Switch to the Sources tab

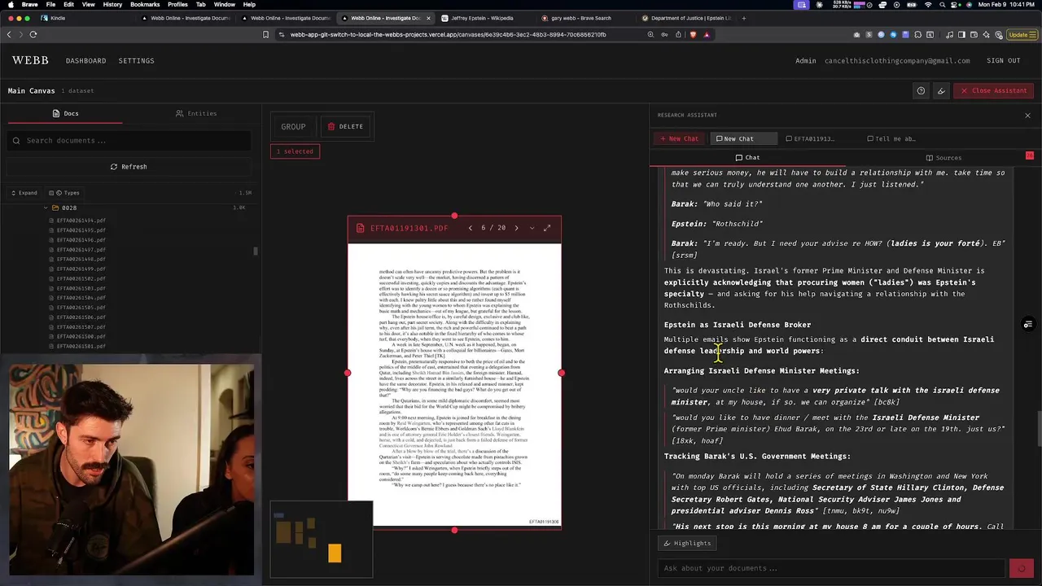click(x=943, y=158)
